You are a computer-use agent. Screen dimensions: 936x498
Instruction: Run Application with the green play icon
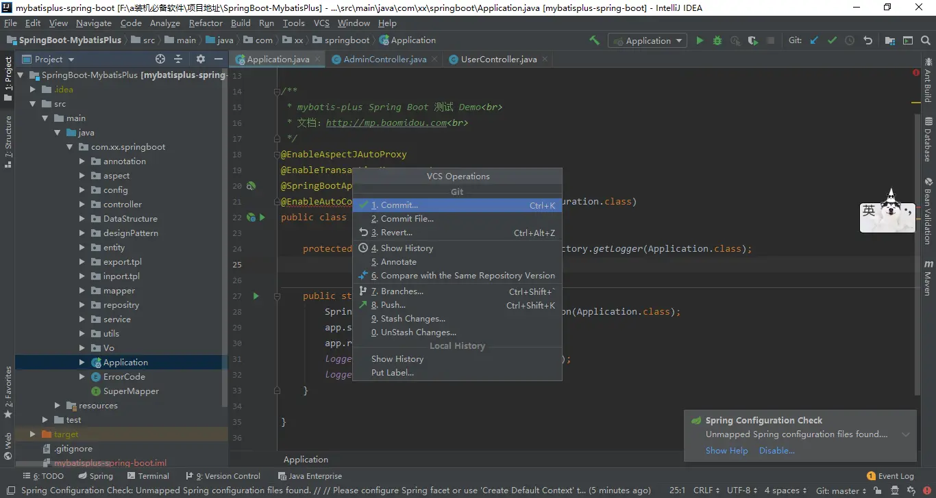point(700,40)
